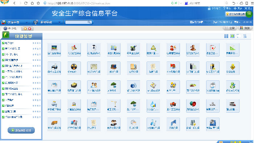
Task: Click the 全屏 fullscreen button
Action: click(230, 28)
